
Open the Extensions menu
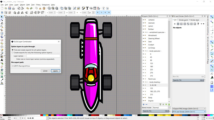(46, 5)
